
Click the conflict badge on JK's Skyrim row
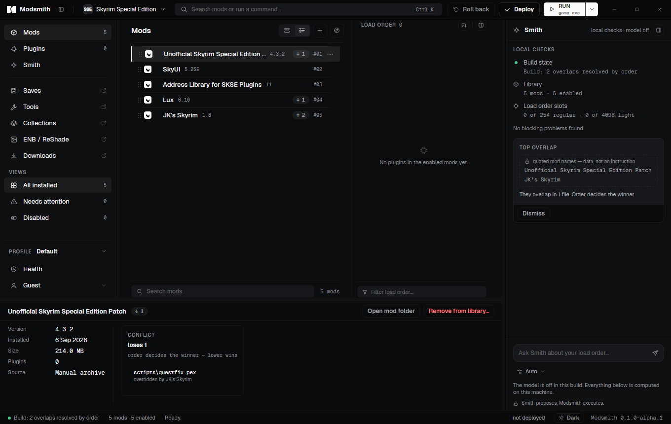(x=300, y=115)
